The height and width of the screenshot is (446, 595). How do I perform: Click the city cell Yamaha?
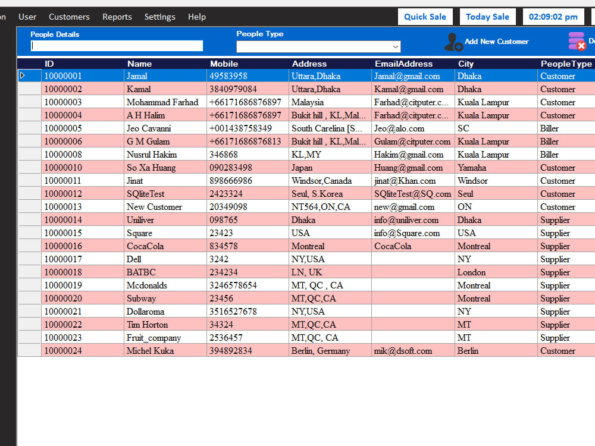496,167
